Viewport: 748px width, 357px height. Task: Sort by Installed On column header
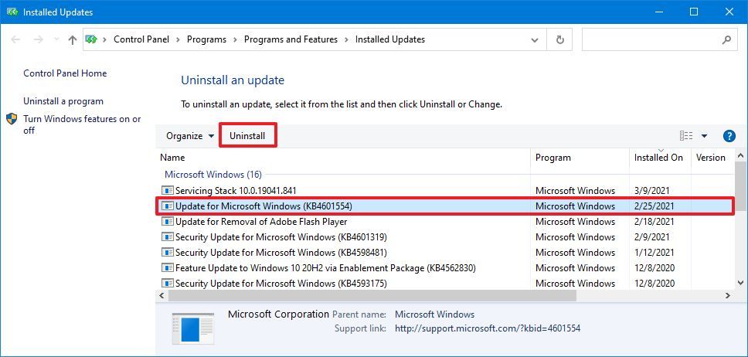click(660, 158)
